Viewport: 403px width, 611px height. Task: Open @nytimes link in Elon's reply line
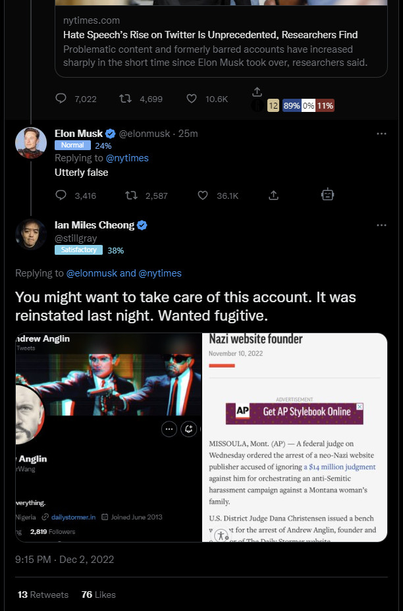tap(127, 158)
